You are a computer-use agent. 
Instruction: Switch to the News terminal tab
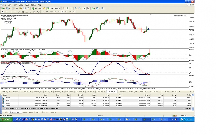point(25,112)
